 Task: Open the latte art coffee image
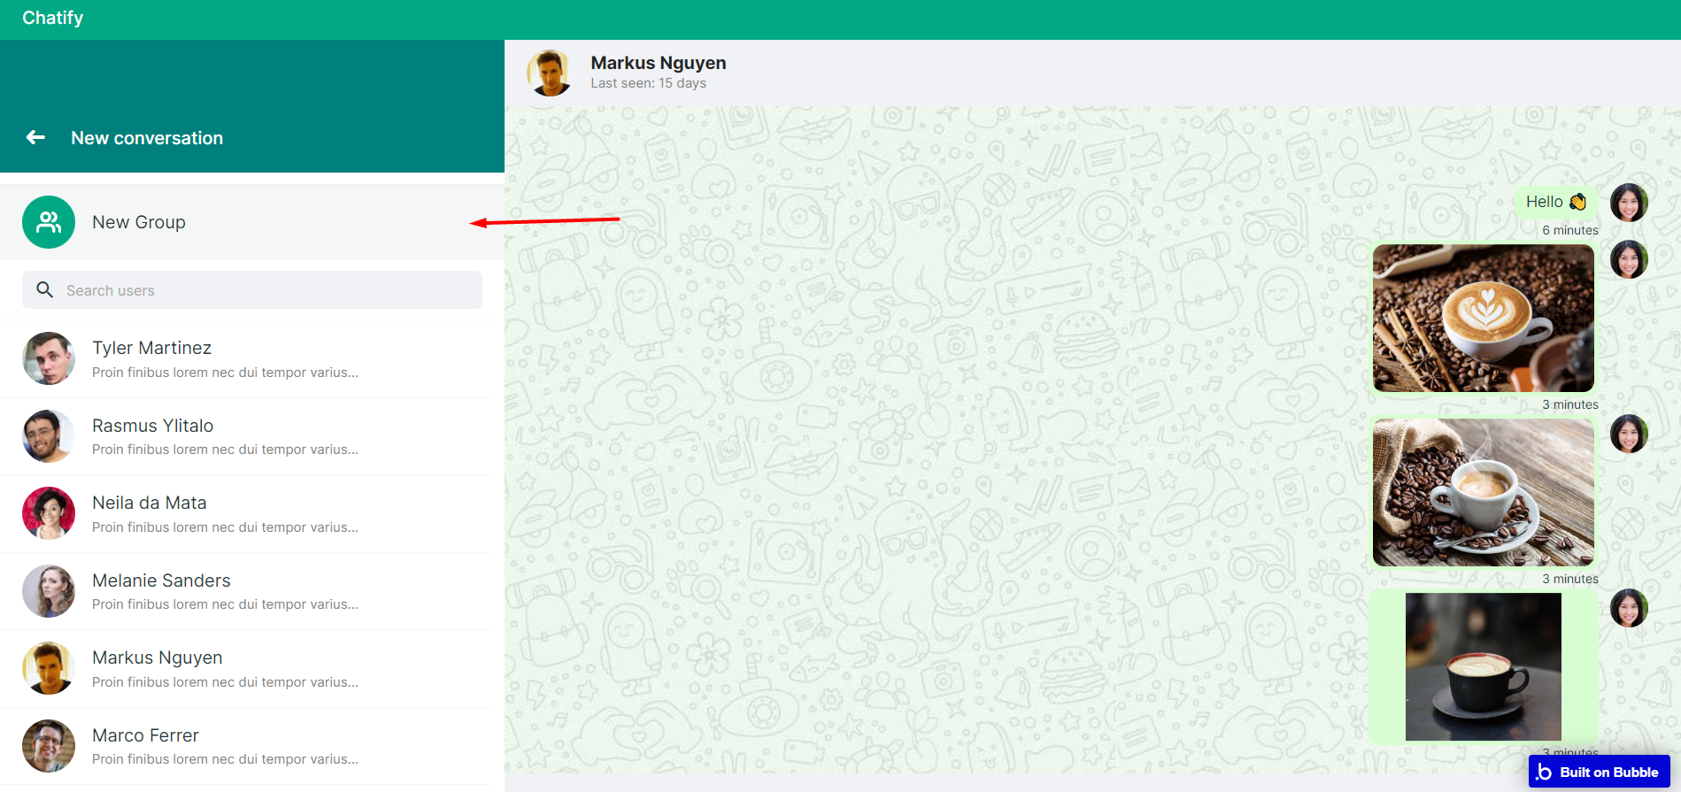[x=1484, y=318]
